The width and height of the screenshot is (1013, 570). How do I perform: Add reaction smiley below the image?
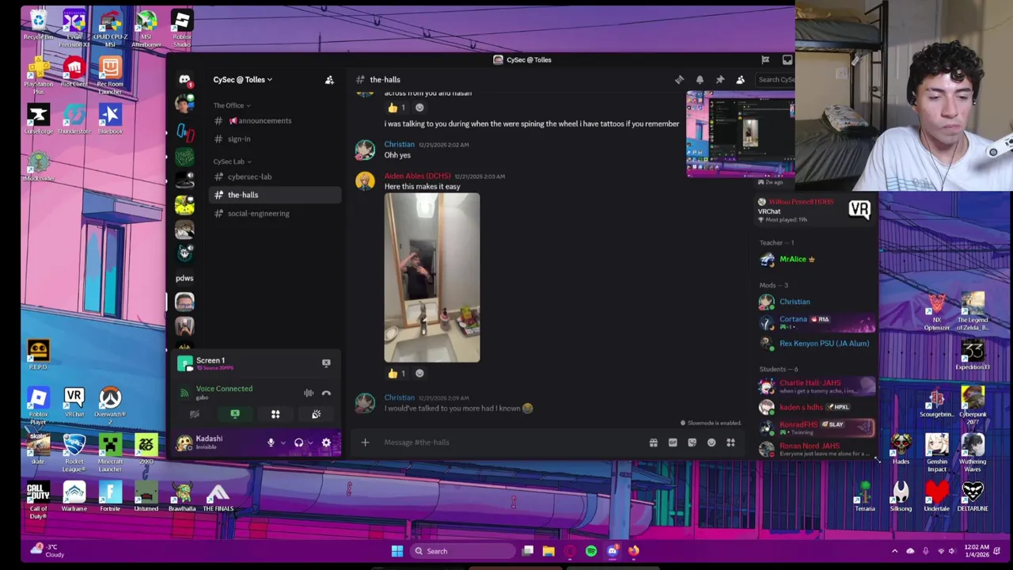419,374
